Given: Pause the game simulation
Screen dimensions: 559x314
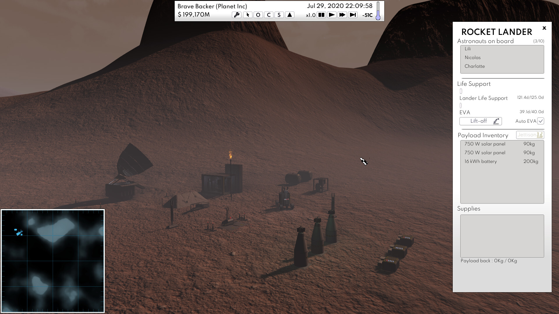Looking at the screenshot, I should point(321,15).
